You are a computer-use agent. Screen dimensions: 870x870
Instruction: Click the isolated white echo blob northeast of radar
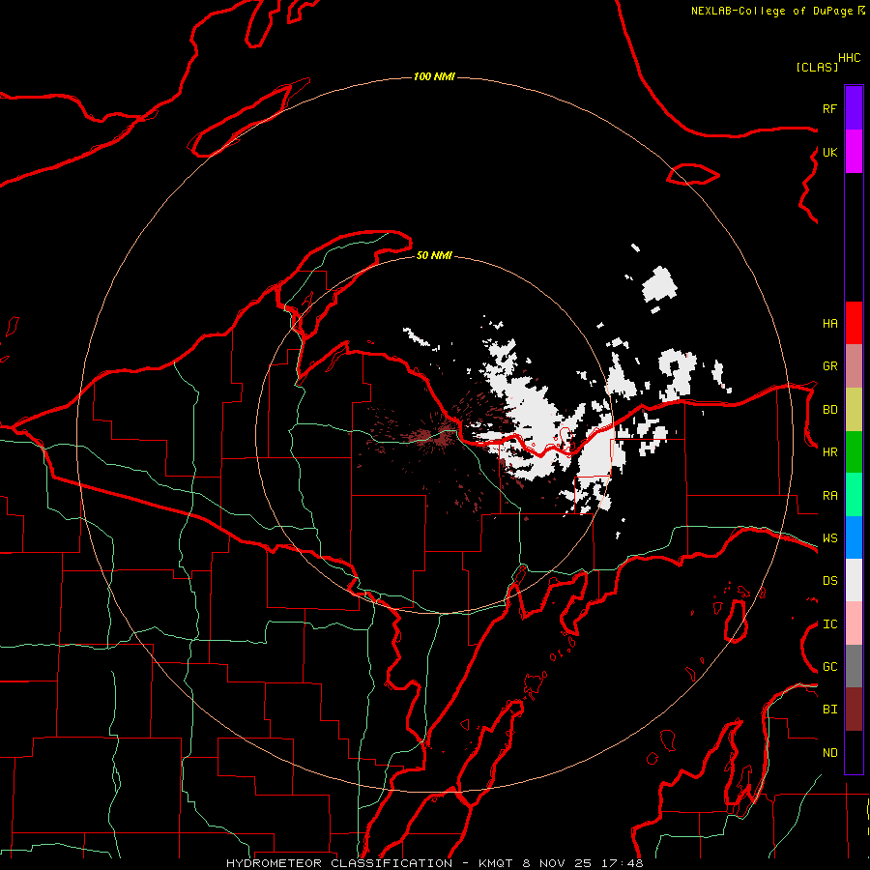(x=659, y=285)
